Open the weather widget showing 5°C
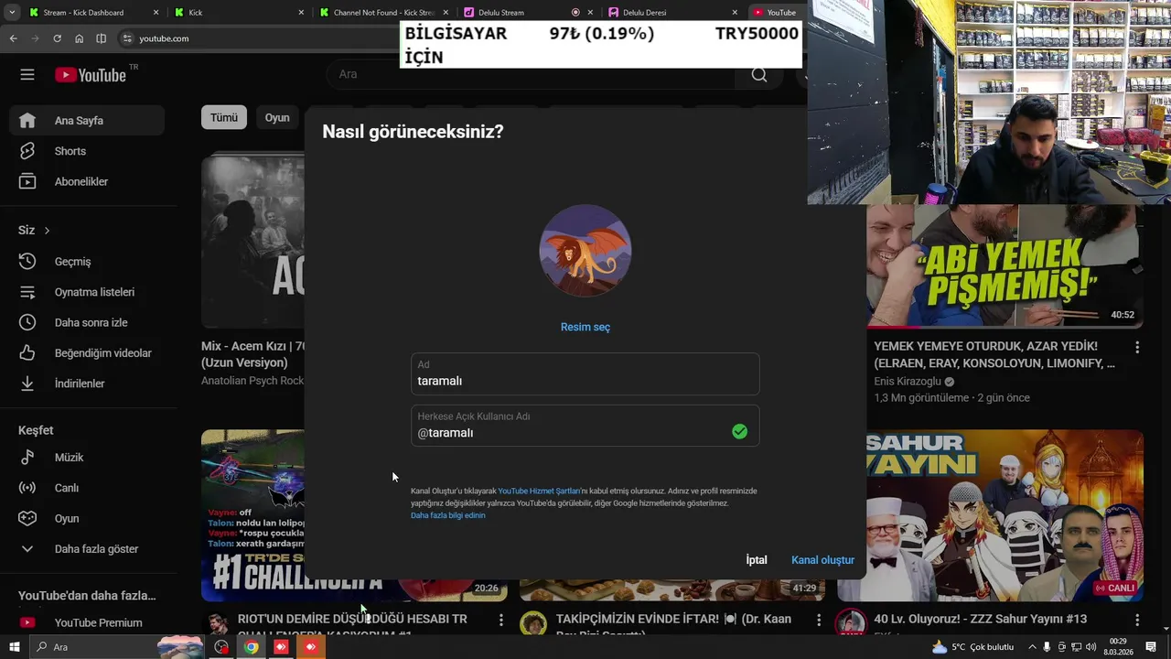 (x=972, y=647)
